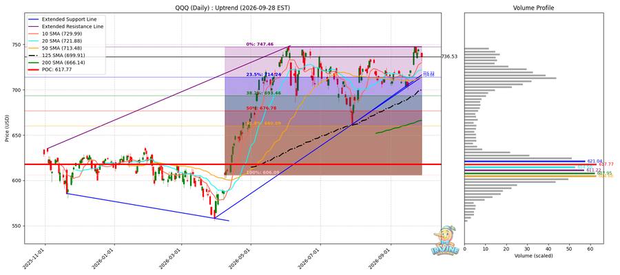Image resolution: width=620 pixels, height=275 pixels.
Task: Click the "621.04" blue volume profile label
Action: (x=595, y=162)
